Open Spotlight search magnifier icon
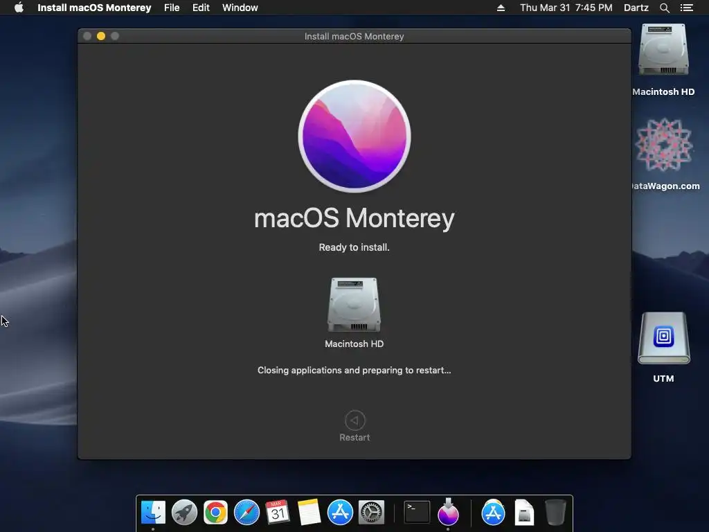 click(664, 8)
